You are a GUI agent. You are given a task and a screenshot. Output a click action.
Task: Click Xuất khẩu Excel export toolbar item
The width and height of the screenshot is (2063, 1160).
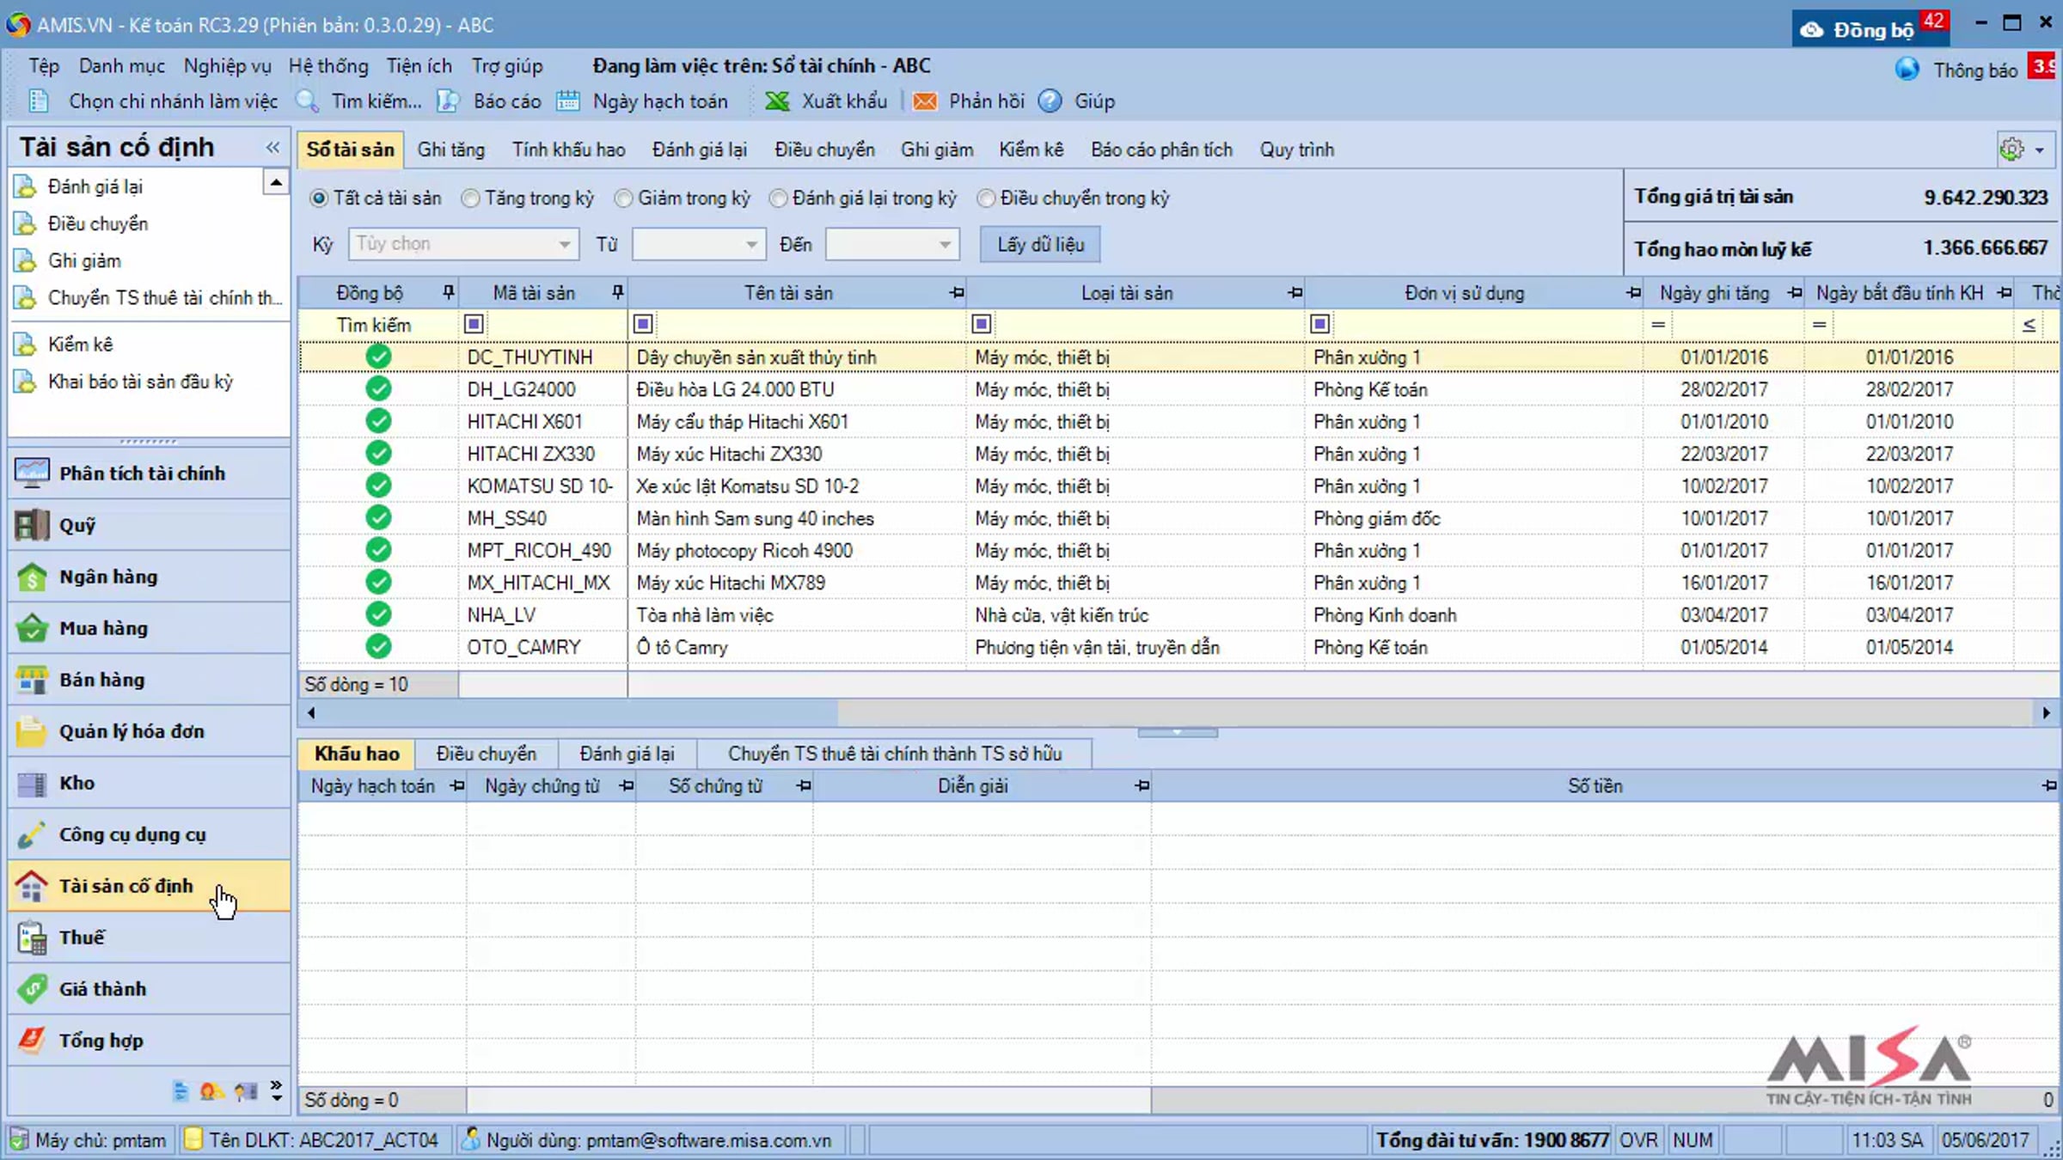coord(826,101)
